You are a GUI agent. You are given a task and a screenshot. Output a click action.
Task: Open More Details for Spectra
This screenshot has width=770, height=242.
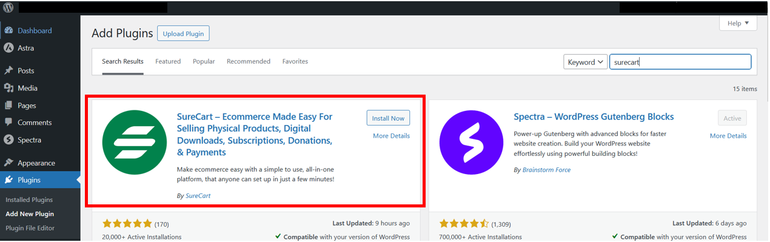[728, 136]
